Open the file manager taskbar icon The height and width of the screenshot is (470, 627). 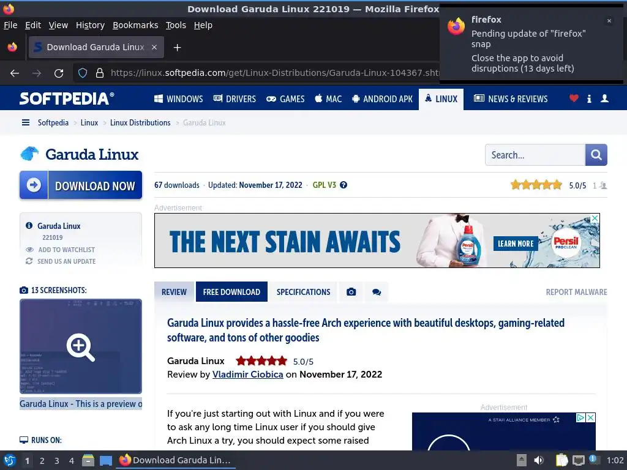[x=88, y=460]
